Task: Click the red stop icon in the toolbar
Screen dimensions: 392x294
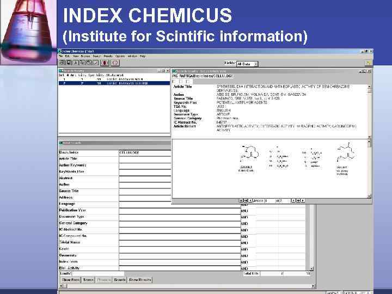Action: pos(105,63)
